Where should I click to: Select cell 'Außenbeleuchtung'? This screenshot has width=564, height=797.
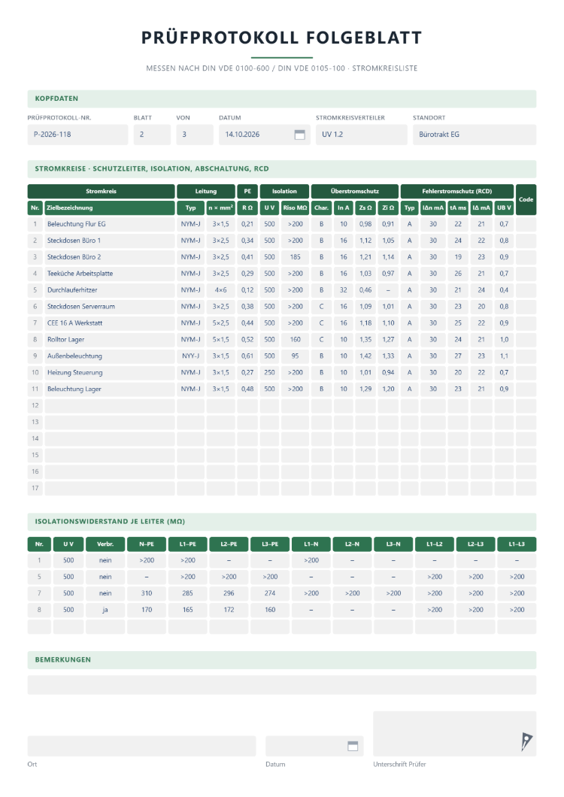tap(110, 356)
